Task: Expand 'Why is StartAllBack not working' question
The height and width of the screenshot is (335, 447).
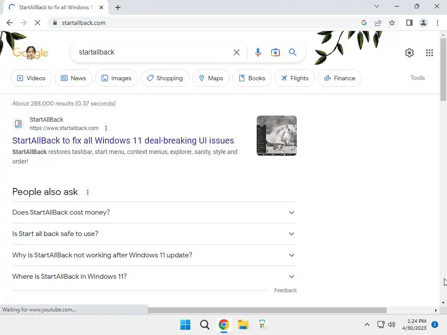Action: click(x=155, y=255)
